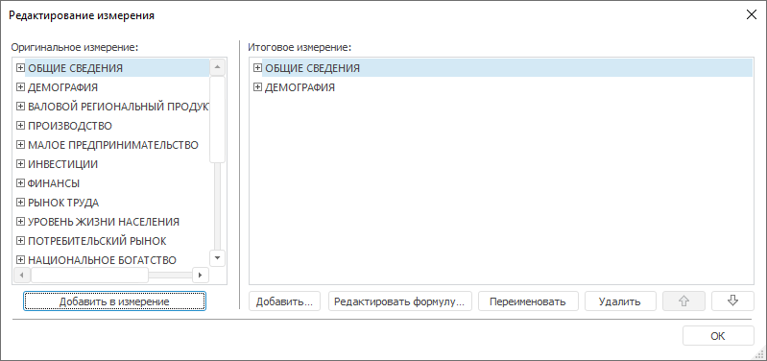Click the vertical scrollbar down arrow
Viewport: 767px width, 361px height.
[x=217, y=257]
